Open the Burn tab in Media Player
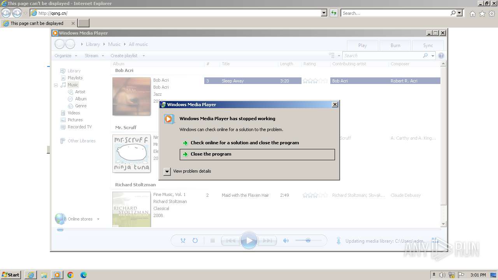 point(395,45)
